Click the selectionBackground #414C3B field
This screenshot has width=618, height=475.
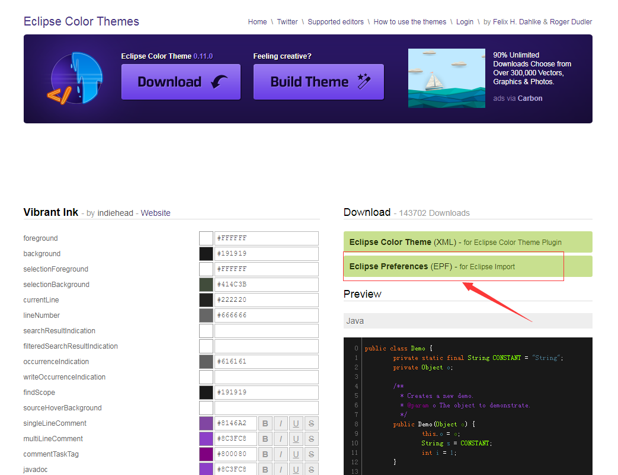point(267,285)
